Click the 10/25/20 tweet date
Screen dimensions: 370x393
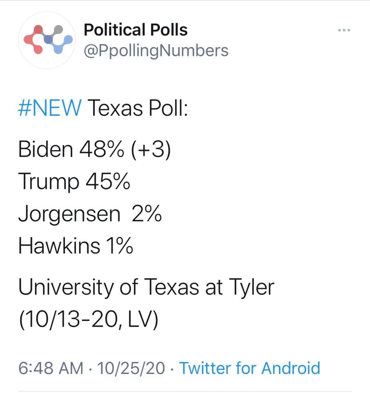click(x=131, y=368)
